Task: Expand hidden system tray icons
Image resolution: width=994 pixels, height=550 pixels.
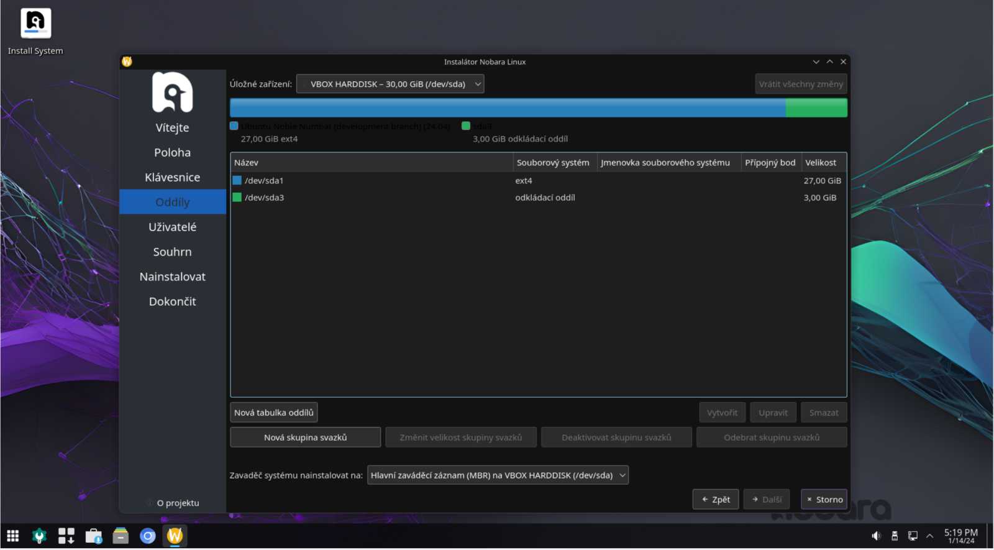Action: pos(930,536)
